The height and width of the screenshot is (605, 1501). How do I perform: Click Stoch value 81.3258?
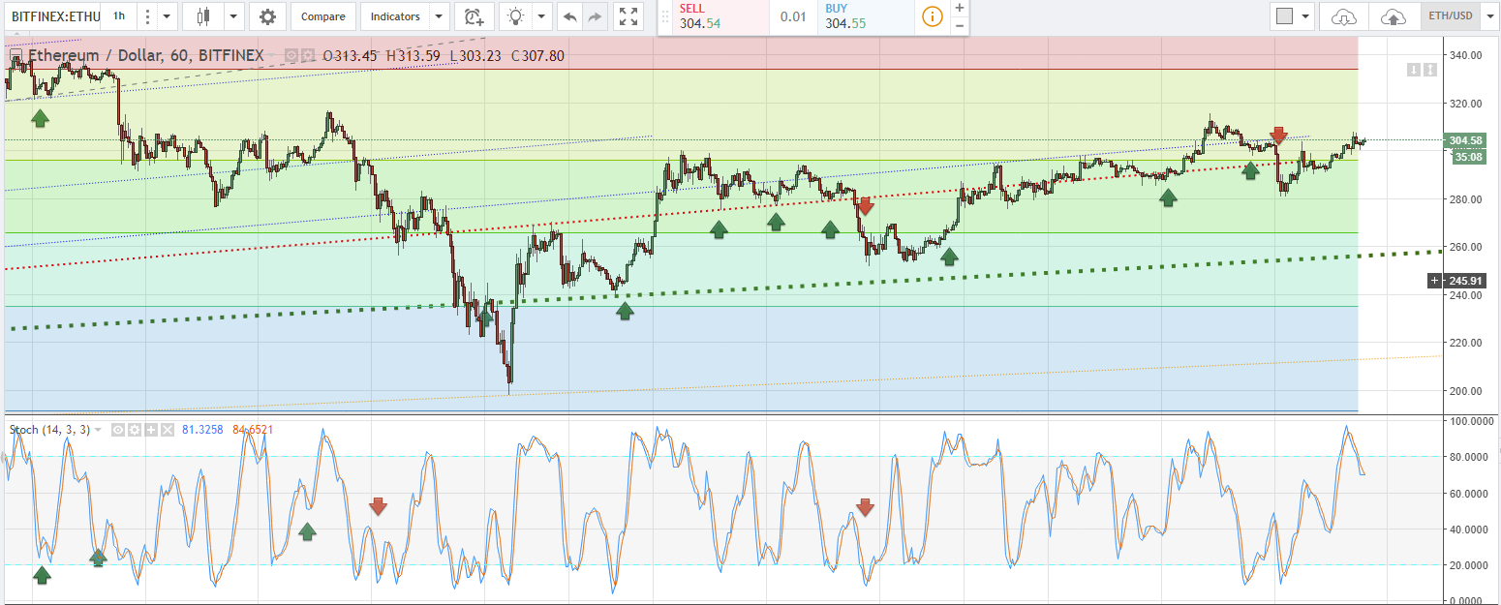point(204,429)
